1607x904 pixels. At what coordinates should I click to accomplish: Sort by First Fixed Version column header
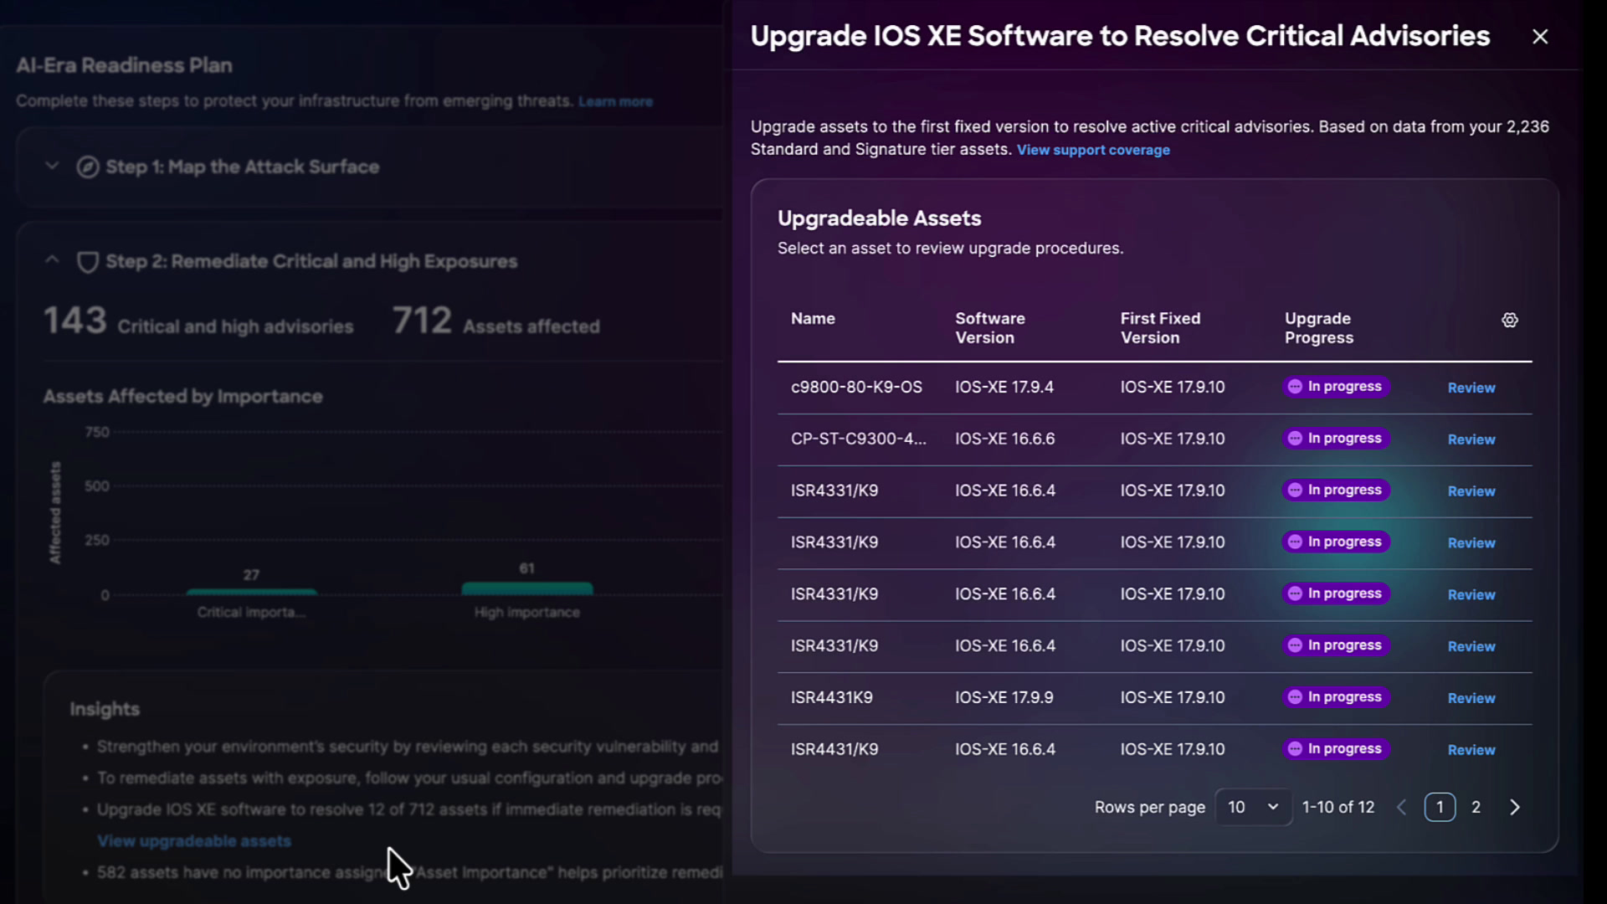1160,328
